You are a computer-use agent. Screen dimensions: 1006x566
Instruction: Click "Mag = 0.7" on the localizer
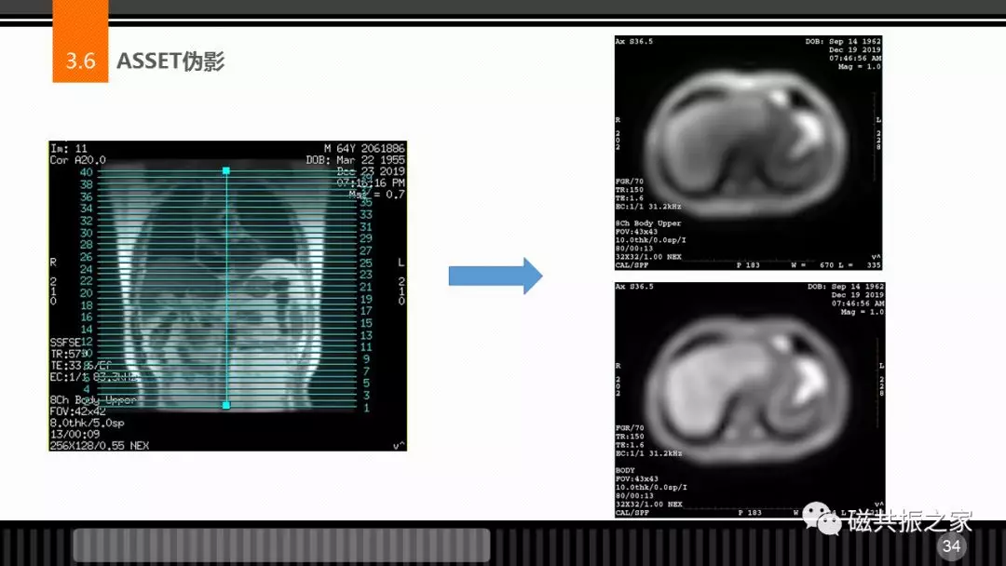[377, 195]
